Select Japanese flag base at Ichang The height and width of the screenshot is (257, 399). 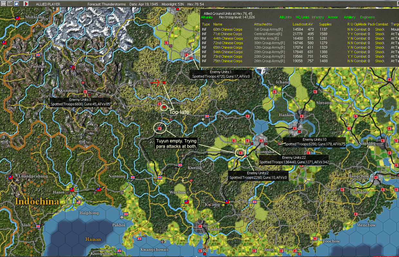[x=275, y=91]
